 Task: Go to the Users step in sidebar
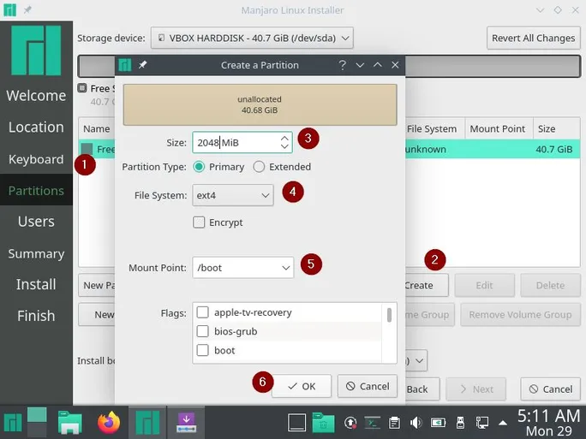pyautogui.click(x=36, y=222)
